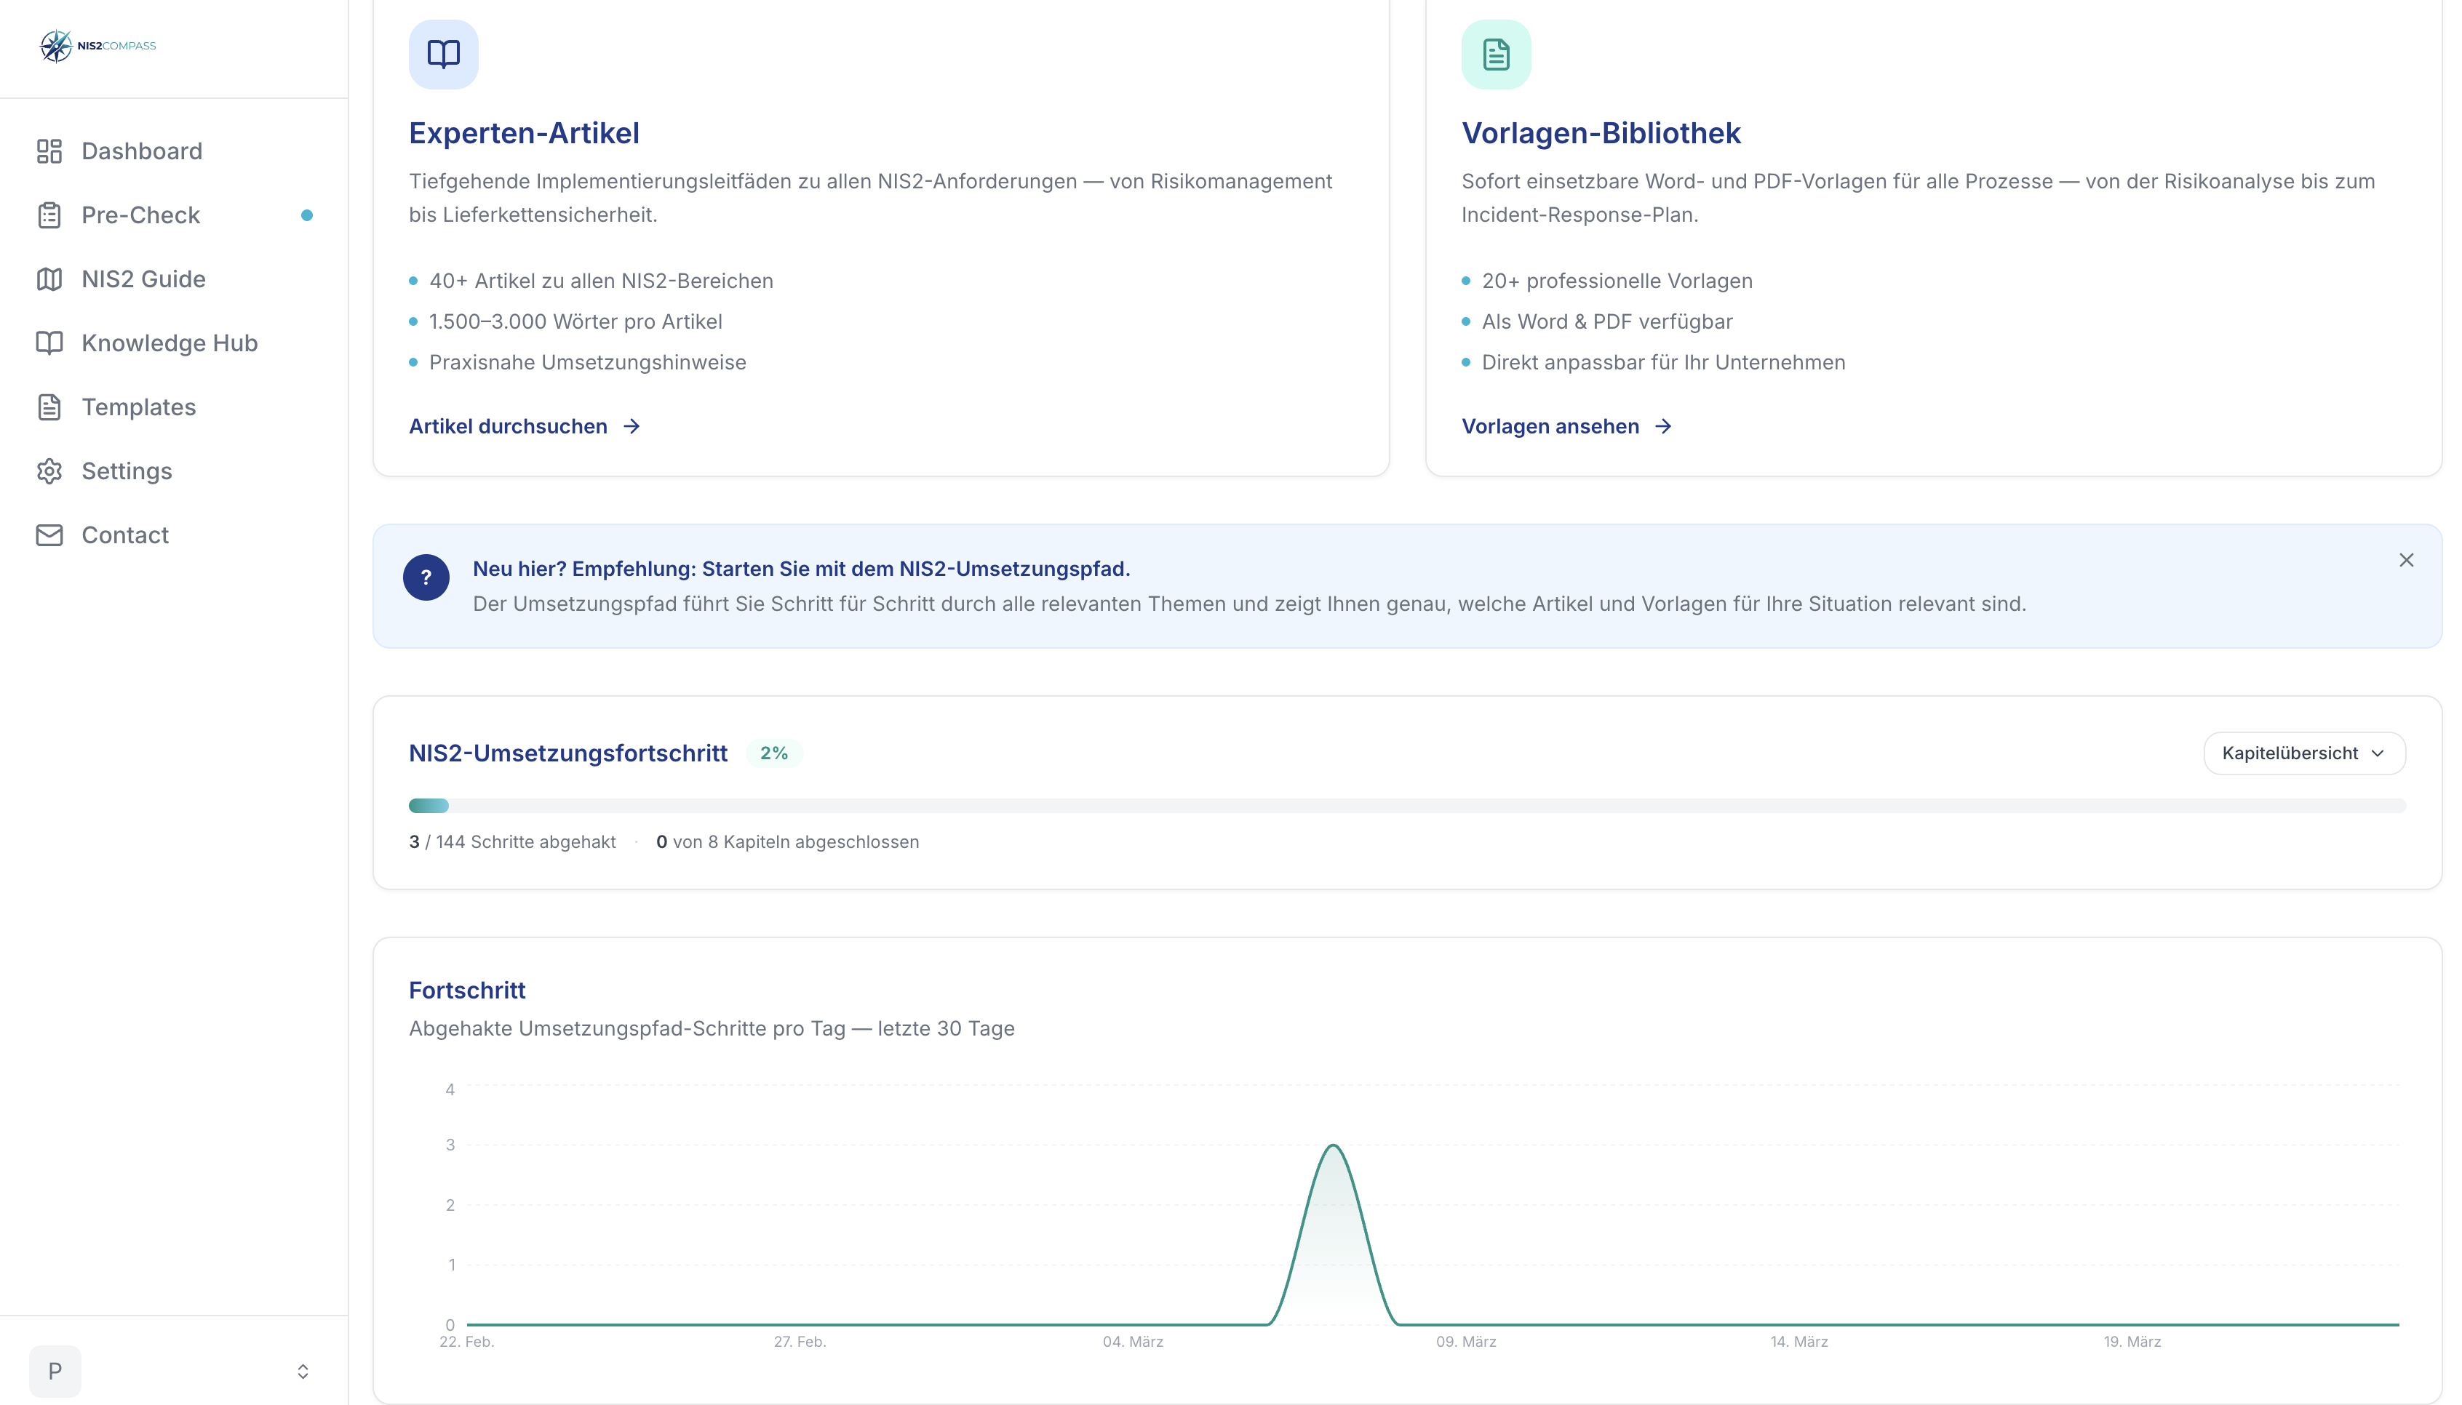This screenshot has height=1405, width=2462.
Task: Click the NIS2 Compass logo
Action: click(x=97, y=45)
